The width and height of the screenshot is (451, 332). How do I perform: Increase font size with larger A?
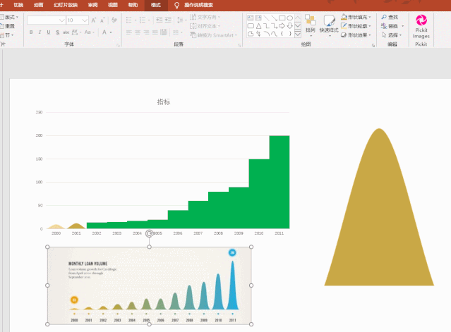click(93, 20)
